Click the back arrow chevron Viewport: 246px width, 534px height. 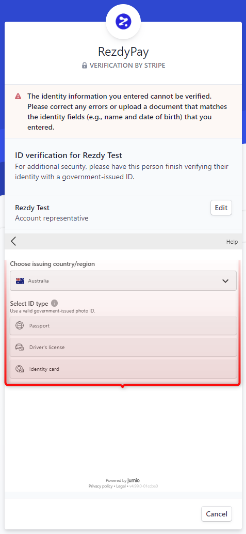[x=13, y=242]
